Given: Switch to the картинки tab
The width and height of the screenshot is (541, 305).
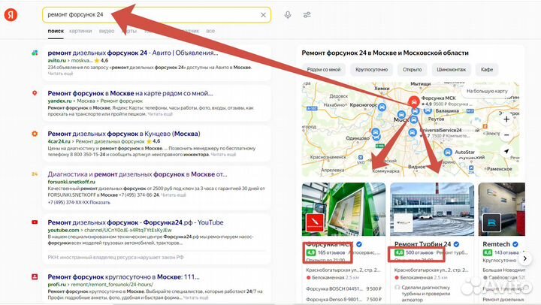Looking at the screenshot, I should point(80,31).
